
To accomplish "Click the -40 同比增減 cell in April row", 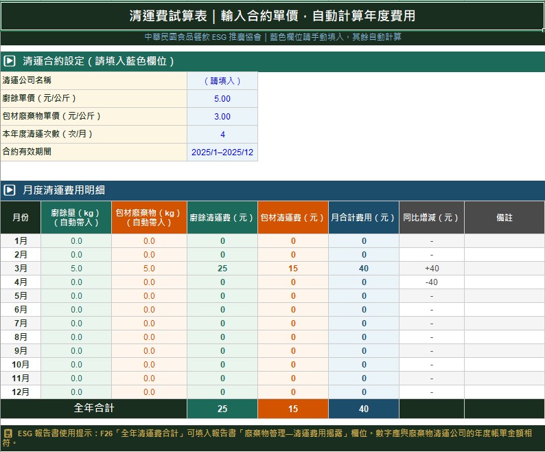I will [431, 282].
